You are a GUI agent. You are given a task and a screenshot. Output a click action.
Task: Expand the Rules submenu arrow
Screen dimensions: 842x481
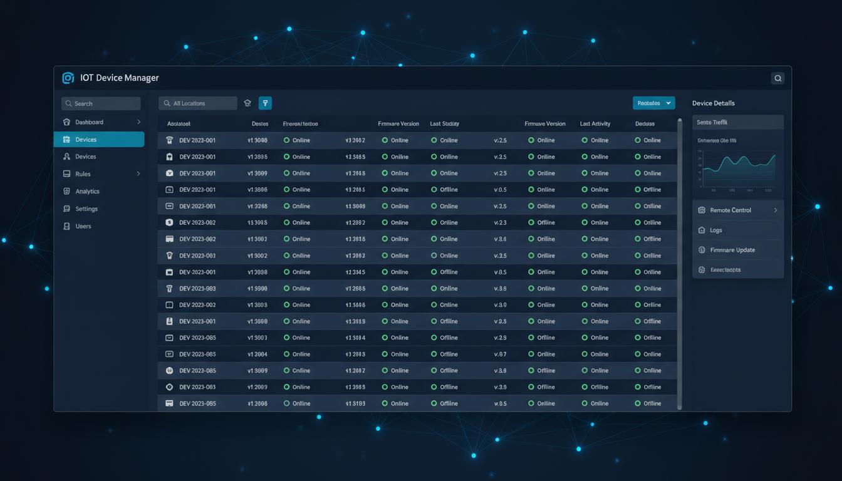click(138, 173)
